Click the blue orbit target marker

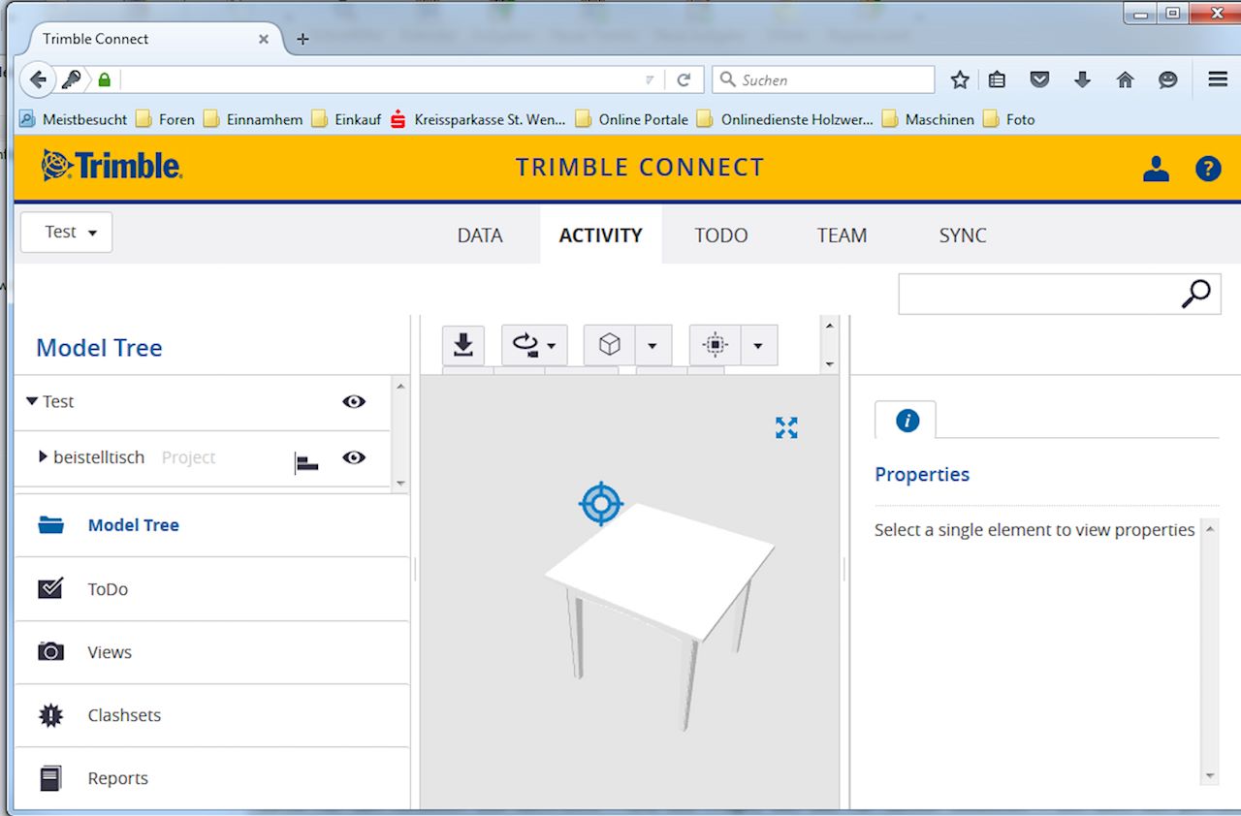[x=600, y=504]
